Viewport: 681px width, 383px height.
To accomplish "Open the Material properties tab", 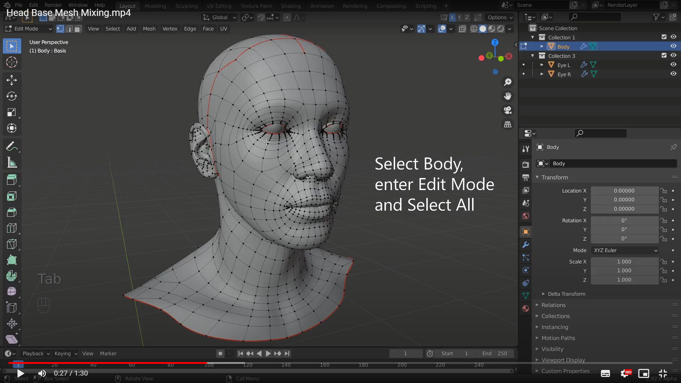I will (x=526, y=309).
